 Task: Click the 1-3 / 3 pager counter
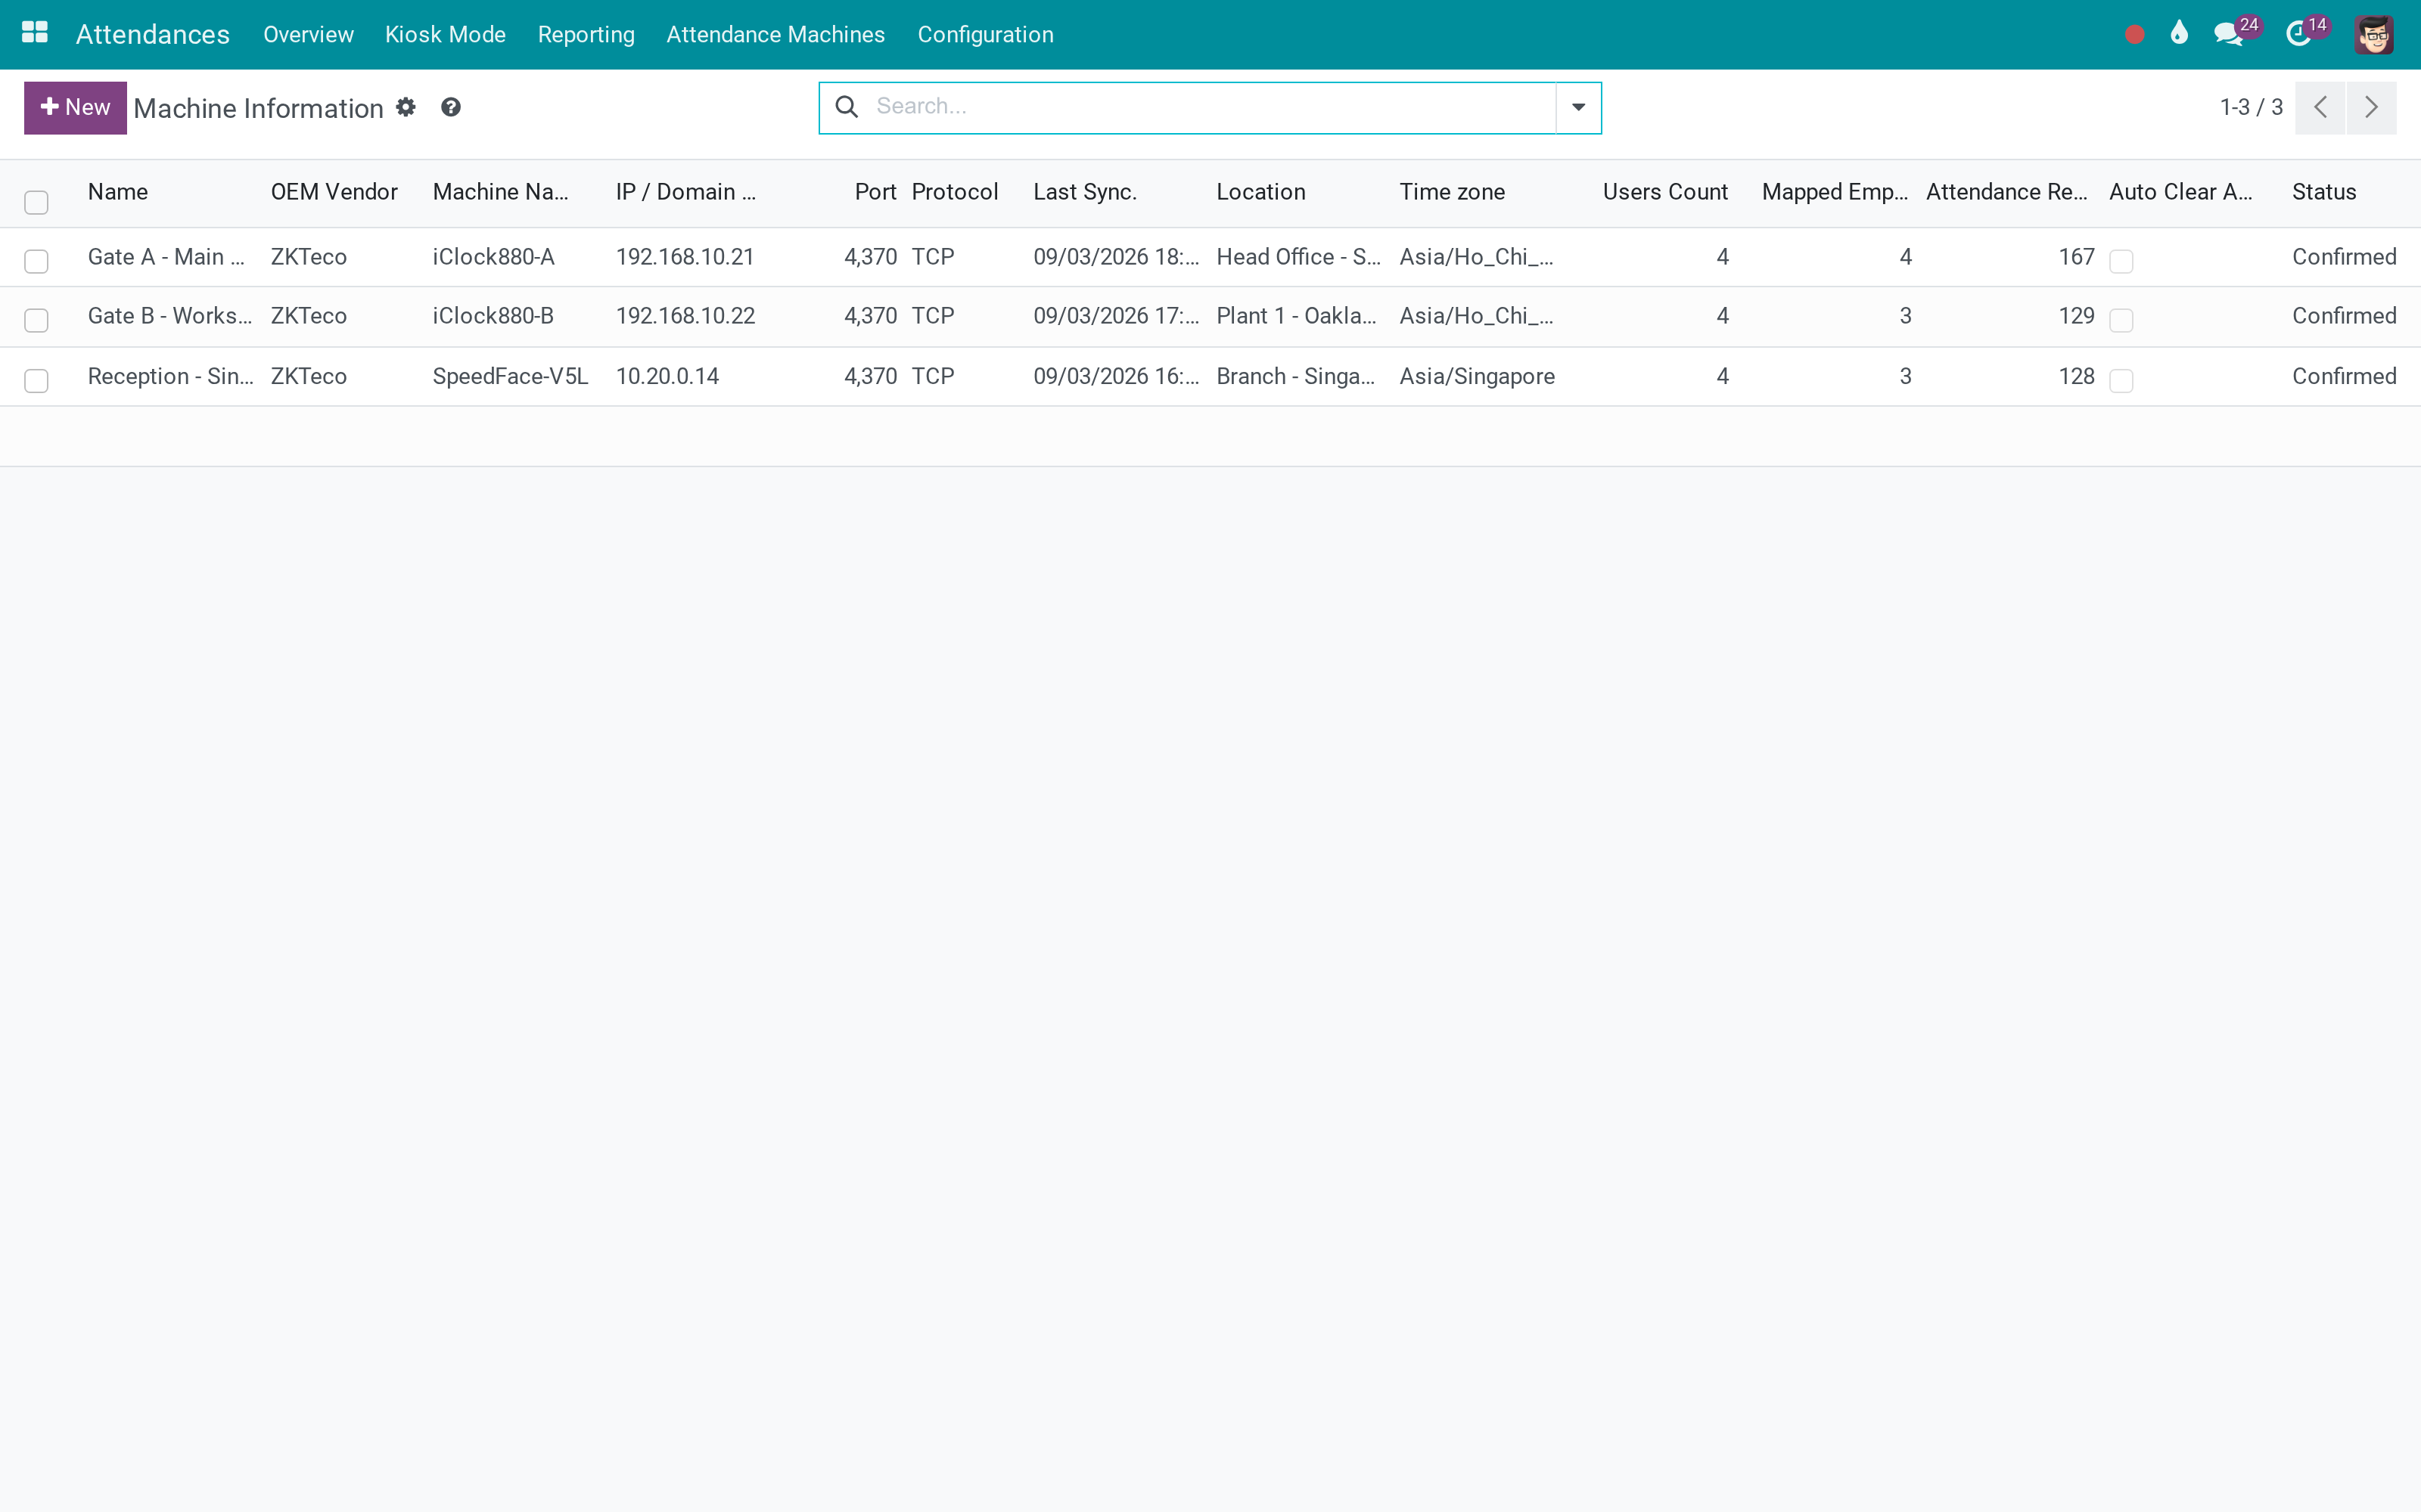click(2251, 107)
